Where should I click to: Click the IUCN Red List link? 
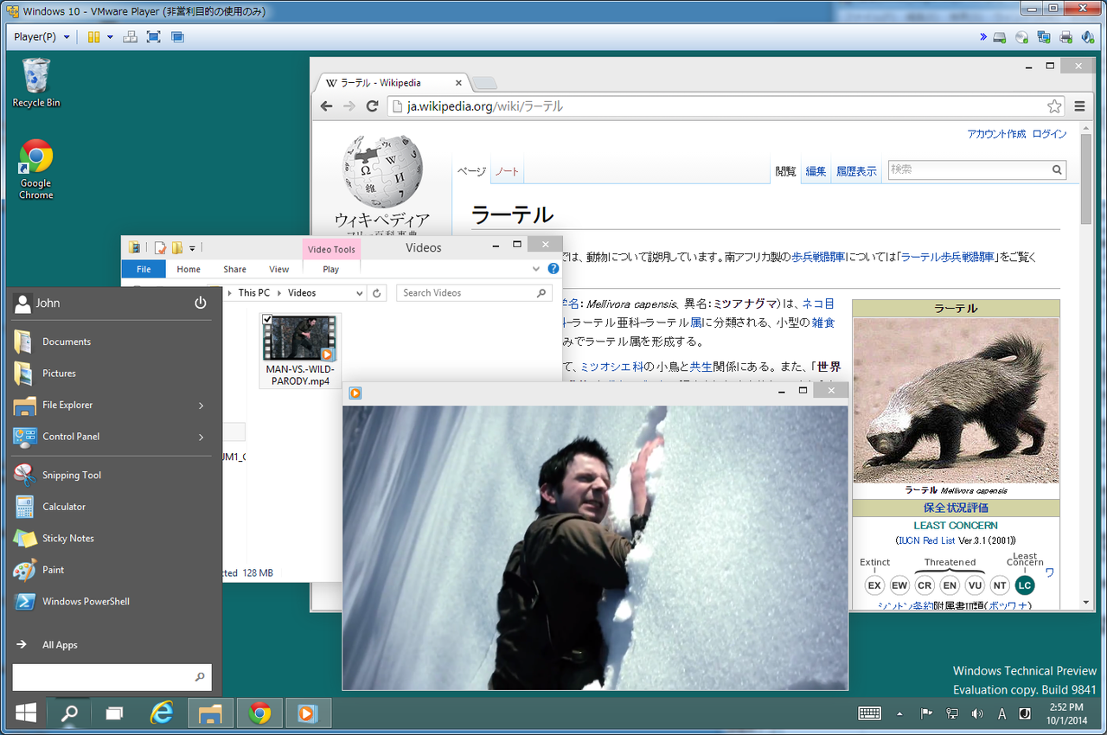(x=926, y=540)
